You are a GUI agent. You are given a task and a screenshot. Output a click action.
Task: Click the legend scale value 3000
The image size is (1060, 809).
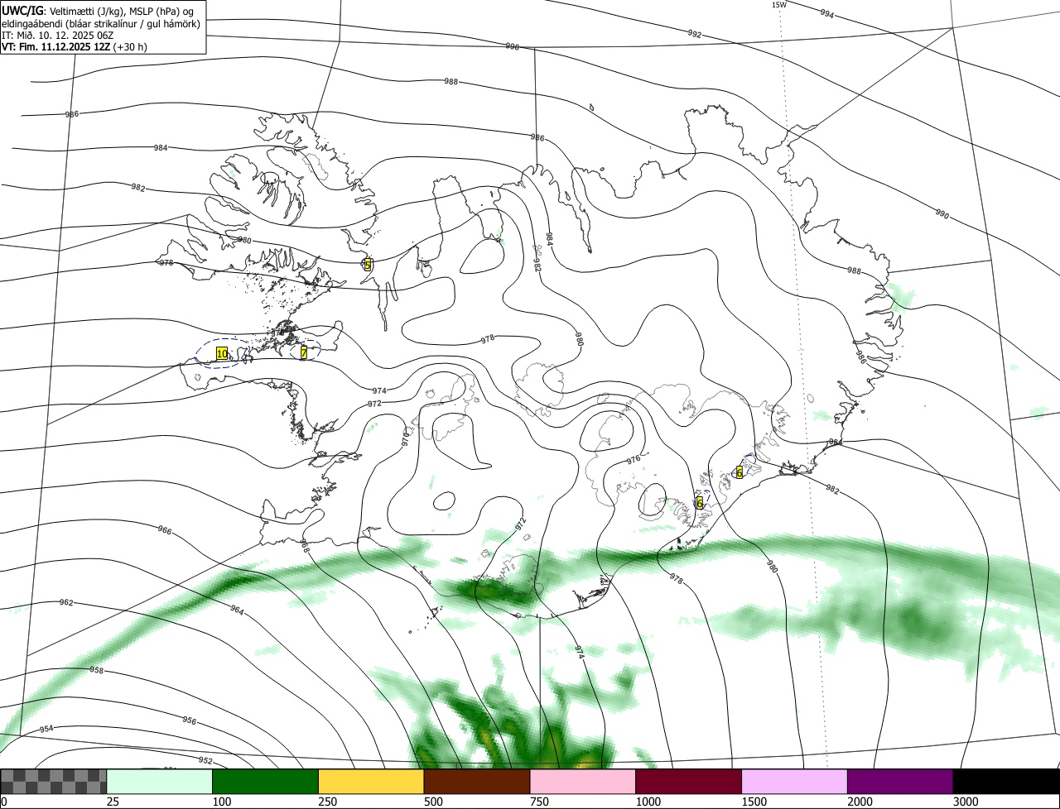[965, 802]
